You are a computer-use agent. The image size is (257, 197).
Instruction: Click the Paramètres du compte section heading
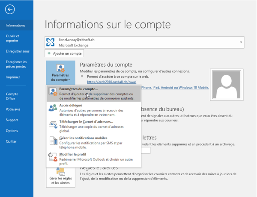(106, 65)
